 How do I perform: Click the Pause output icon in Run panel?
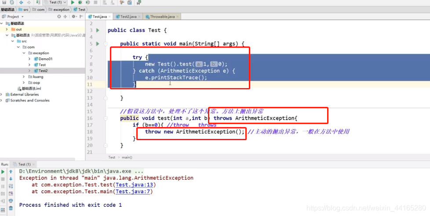tap(3, 186)
